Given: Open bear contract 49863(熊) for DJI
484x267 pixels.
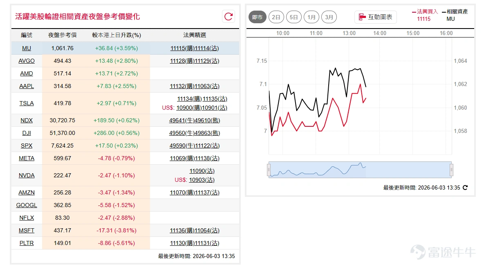Looking at the screenshot, I should [207, 133].
